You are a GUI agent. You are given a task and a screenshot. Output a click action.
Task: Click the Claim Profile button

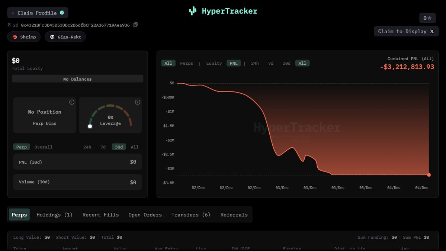[x=38, y=13]
